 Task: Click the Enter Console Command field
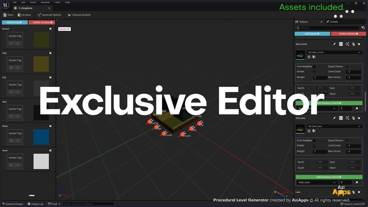click(x=88, y=204)
